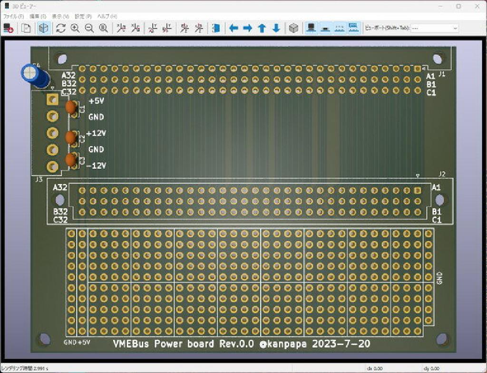Zoom out of the board view
Screen dimensions: 487x373
(88, 28)
